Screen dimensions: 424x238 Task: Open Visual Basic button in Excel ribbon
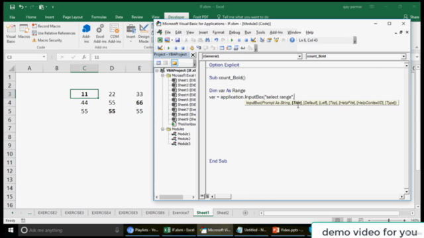[11, 34]
